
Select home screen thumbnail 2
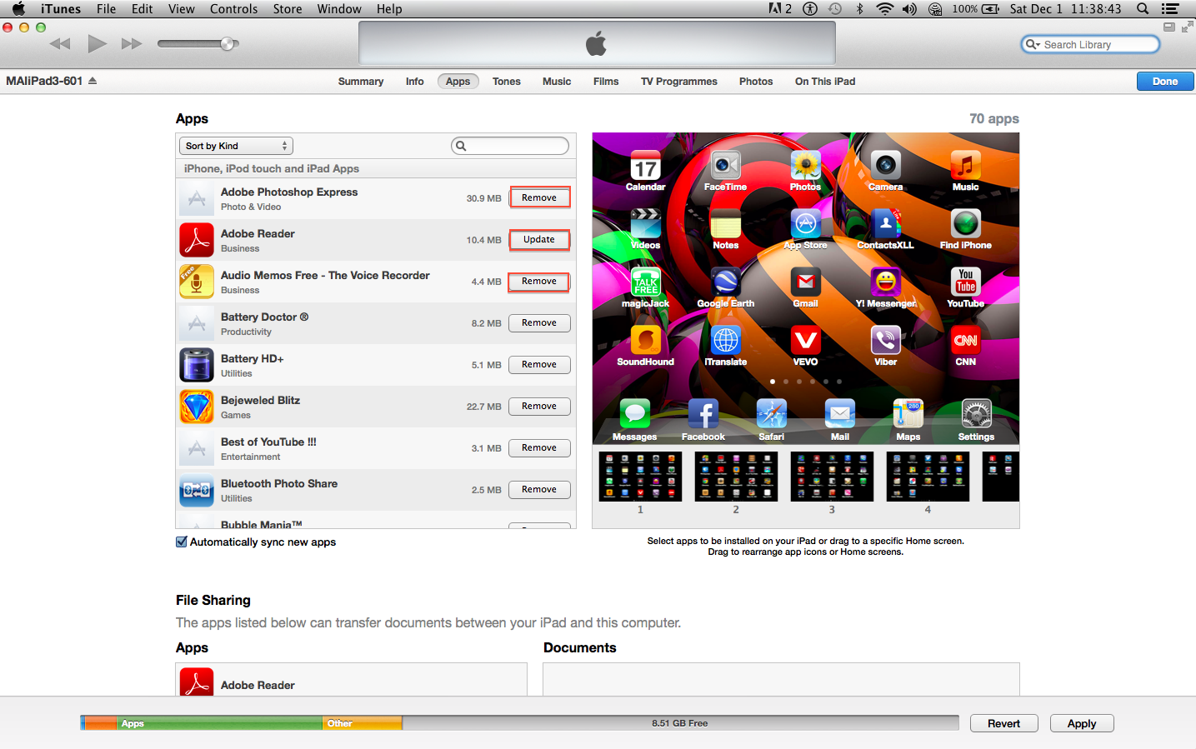click(736, 477)
